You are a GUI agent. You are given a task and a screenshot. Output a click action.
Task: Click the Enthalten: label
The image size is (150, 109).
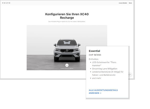tap(94, 59)
